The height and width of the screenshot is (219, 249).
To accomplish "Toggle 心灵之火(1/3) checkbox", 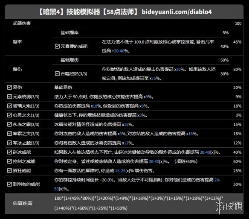I will point(9,115).
